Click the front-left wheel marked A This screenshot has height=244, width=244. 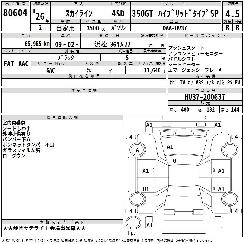point(137,150)
